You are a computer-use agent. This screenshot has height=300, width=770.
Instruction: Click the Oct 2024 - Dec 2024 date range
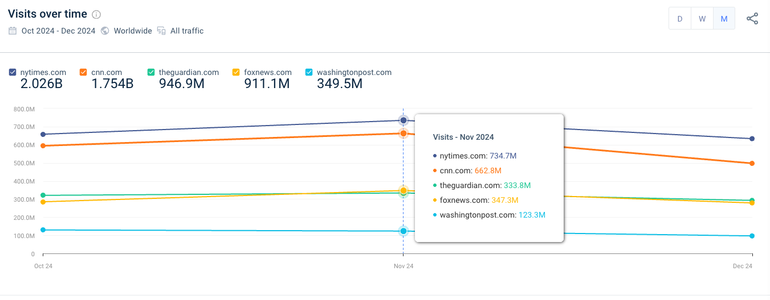pos(58,31)
